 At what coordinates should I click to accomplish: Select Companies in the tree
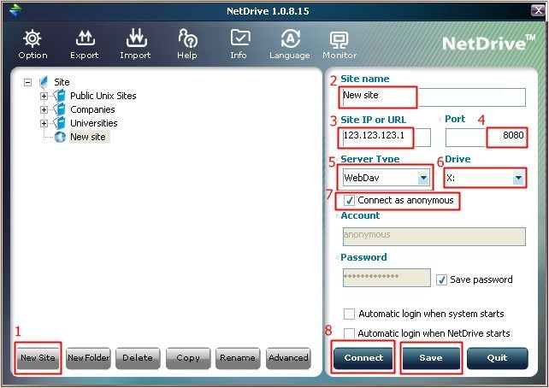[x=92, y=109]
